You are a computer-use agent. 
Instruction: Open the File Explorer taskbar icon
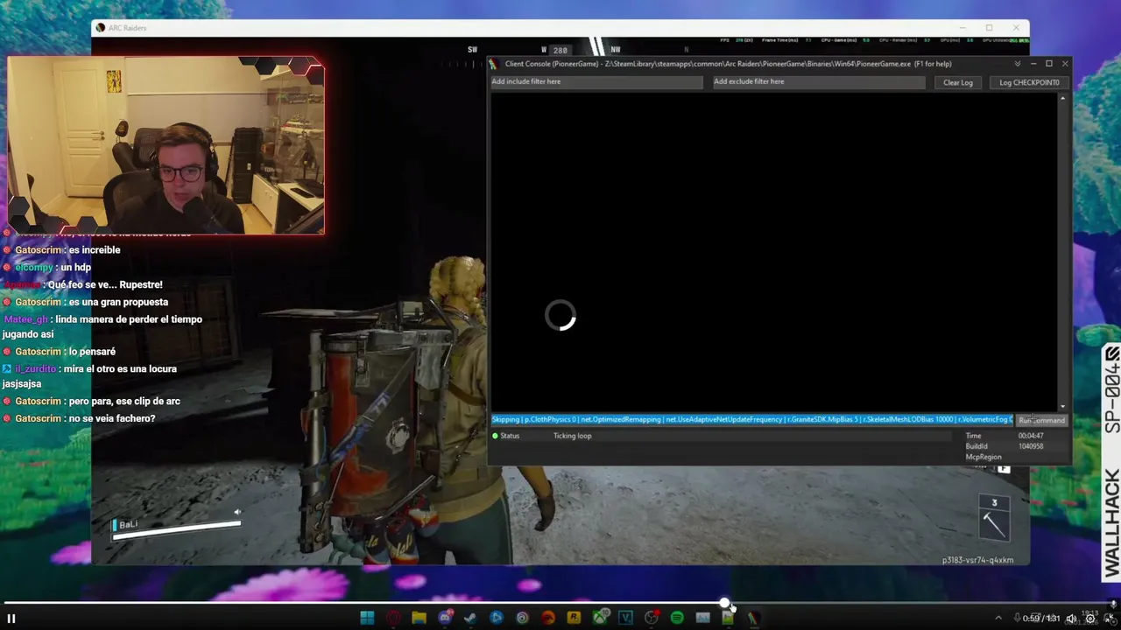click(419, 618)
